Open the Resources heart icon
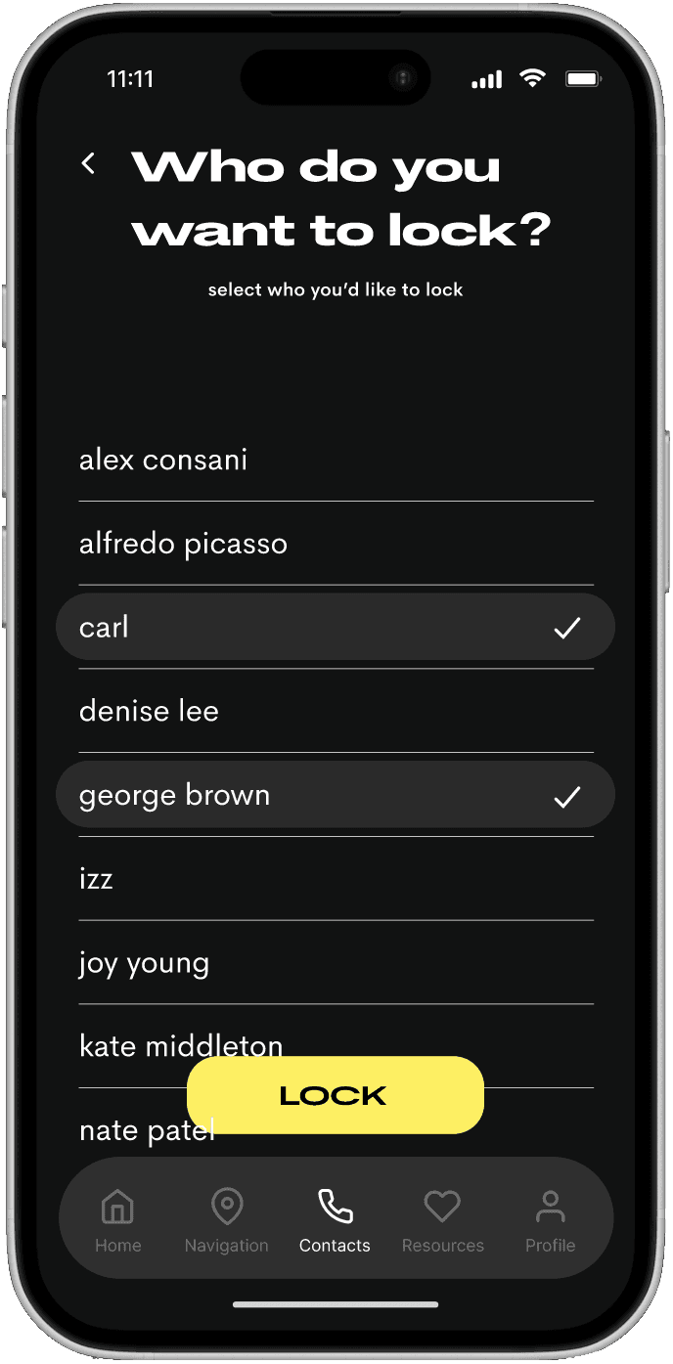 [x=442, y=1207]
